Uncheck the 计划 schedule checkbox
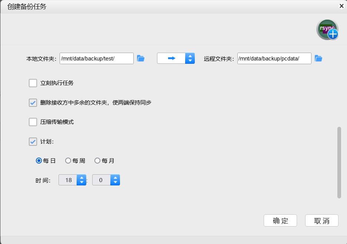 (x=33, y=142)
